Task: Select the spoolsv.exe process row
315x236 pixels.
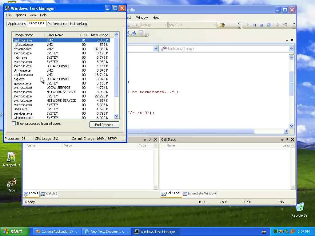Action: (61, 83)
